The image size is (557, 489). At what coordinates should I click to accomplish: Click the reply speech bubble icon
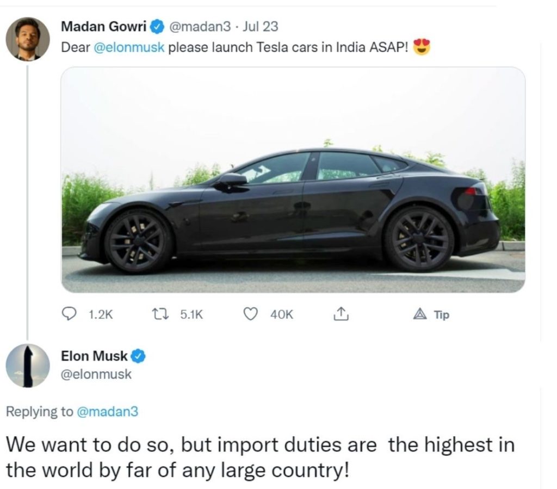point(69,314)
